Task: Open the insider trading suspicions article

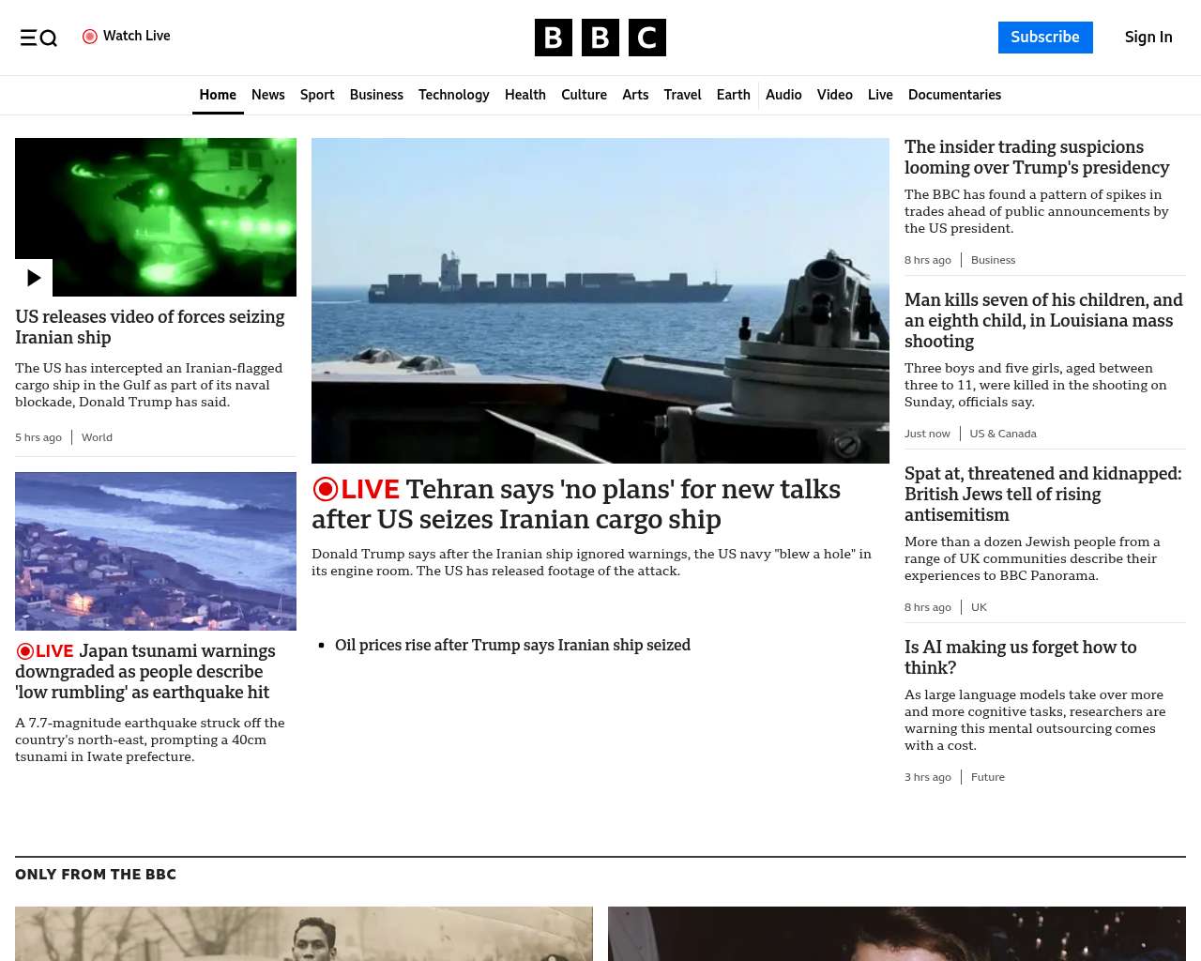Action: click(x=1036, y=158)
